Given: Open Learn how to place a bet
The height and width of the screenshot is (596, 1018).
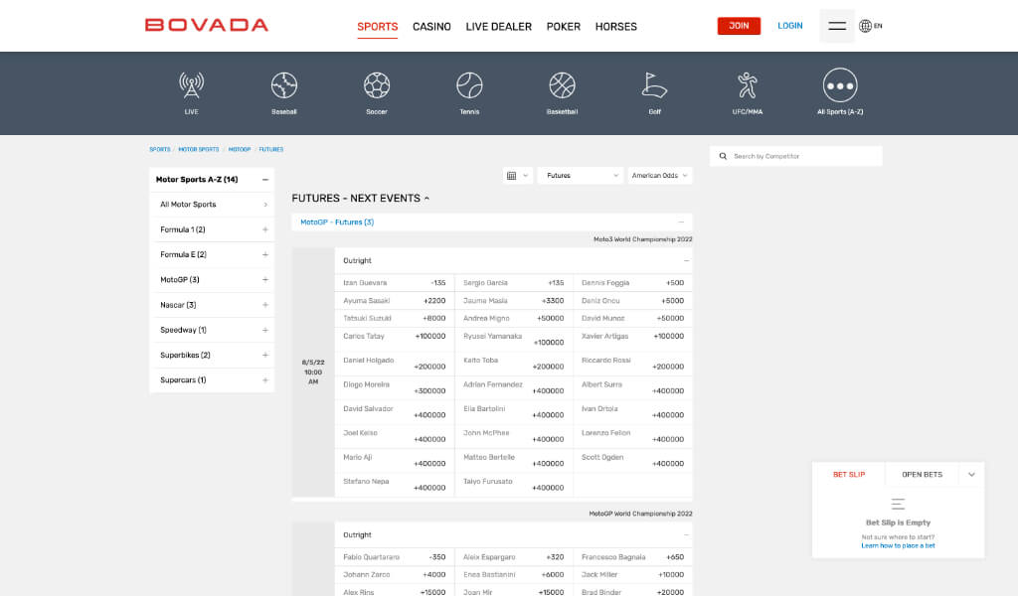Looking at the screenshot, I should click(x=898, y=546).
